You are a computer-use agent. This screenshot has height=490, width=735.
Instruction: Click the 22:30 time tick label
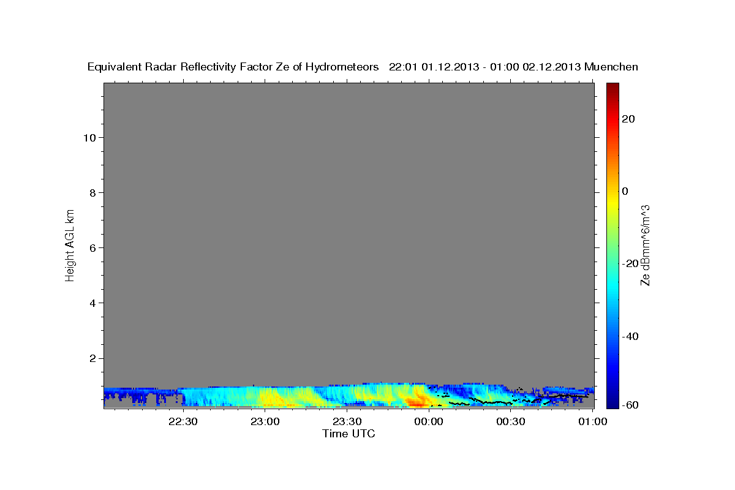183,421
